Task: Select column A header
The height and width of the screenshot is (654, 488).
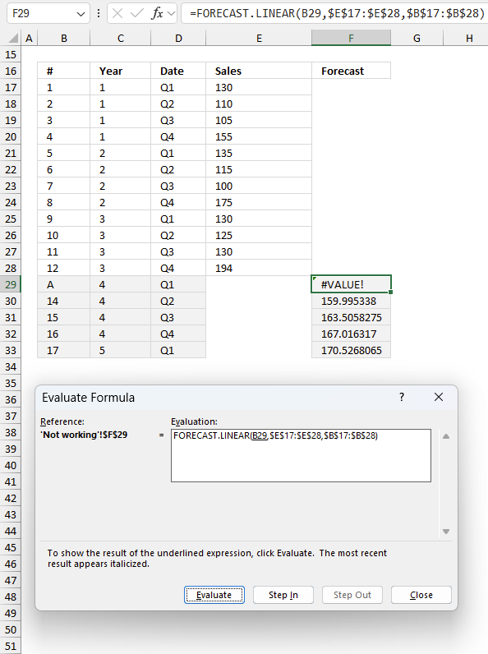Action: tap(29, 39)
